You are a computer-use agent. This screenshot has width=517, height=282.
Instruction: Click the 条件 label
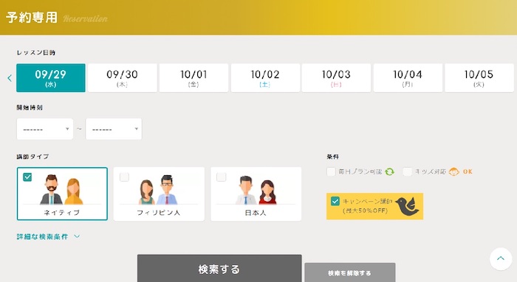coord(332,157)
